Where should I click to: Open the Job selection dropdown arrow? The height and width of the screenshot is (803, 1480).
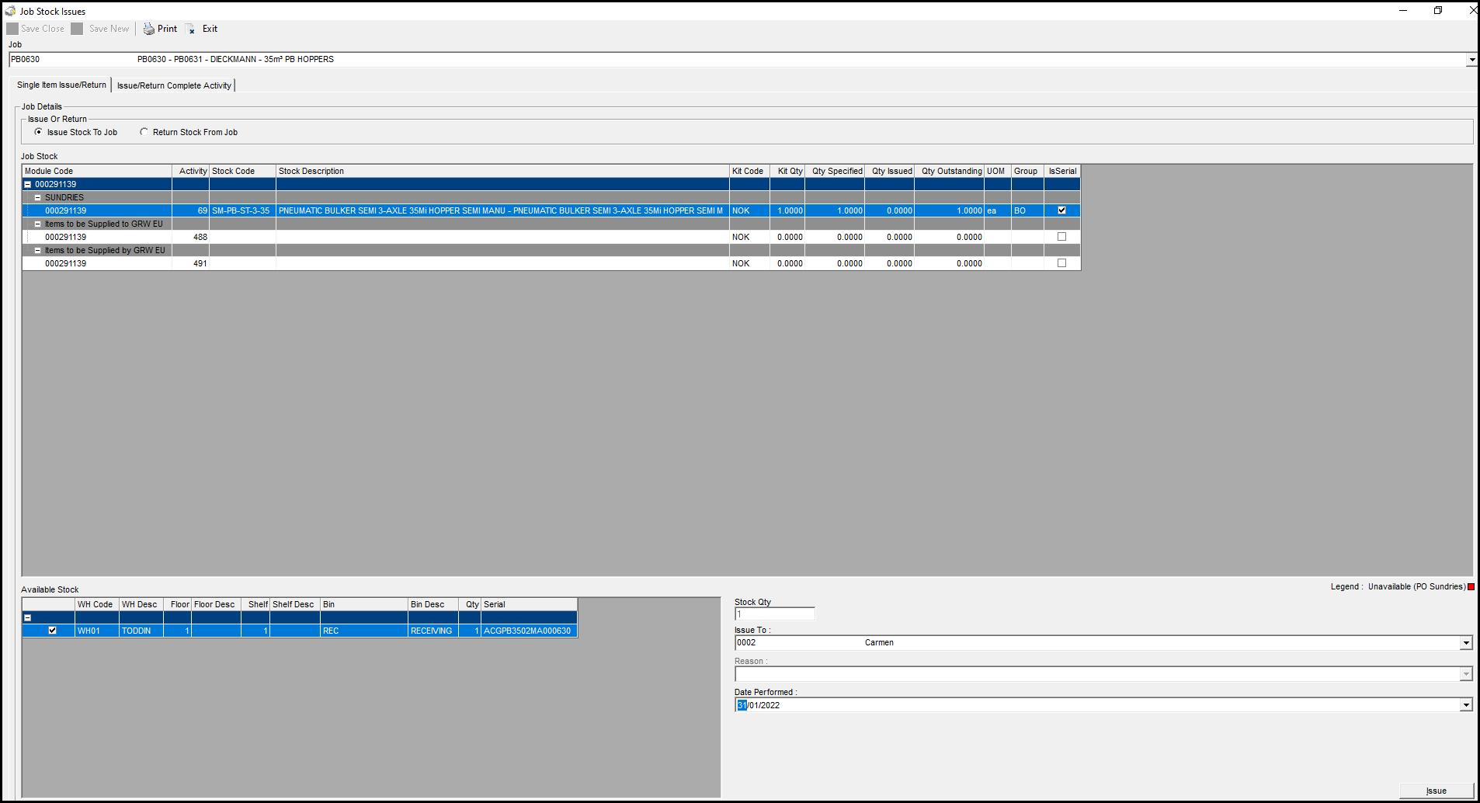tap(1471, 60)
